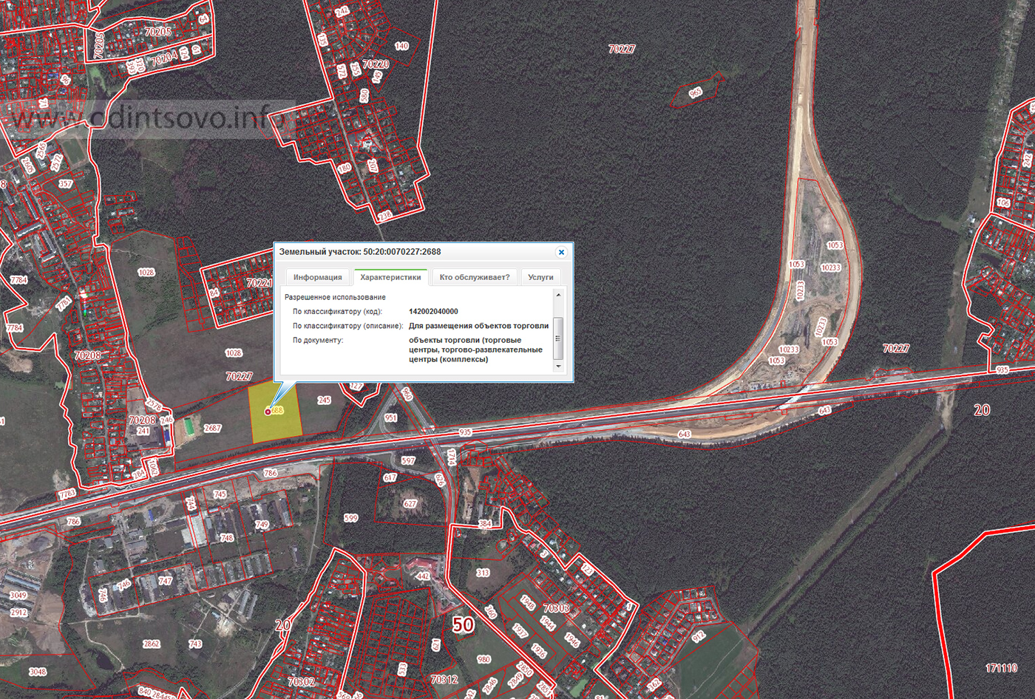Open the Кто обслуживает? tab
Image resolution: width=1035 pixels, height=699 pixels.
point(475,278)
